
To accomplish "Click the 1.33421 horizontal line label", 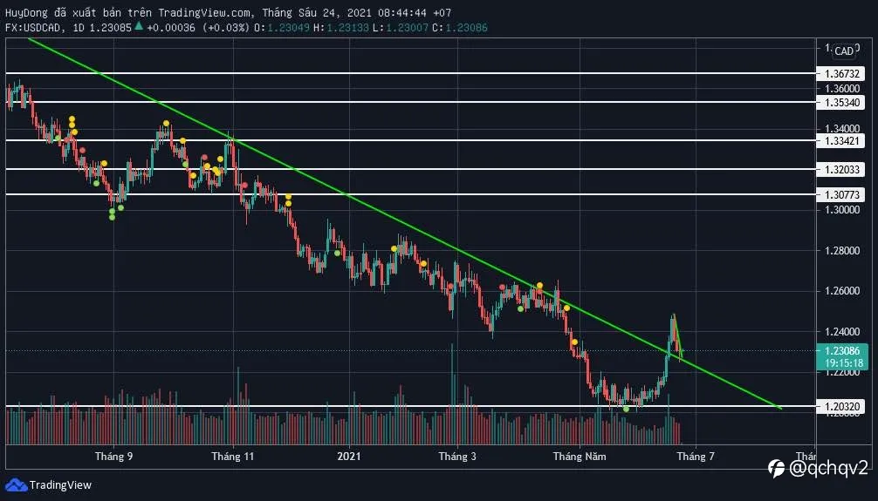I will coord(841,140).
